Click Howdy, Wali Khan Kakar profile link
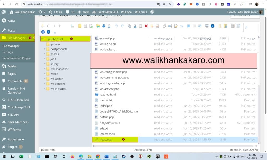 coord(245,12)
